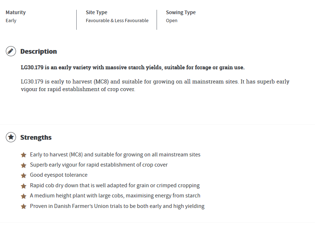This screenshot has height=225, width=315.
Task: Click star bullet for Danish Farmer's Union trials
Action: 24,206
